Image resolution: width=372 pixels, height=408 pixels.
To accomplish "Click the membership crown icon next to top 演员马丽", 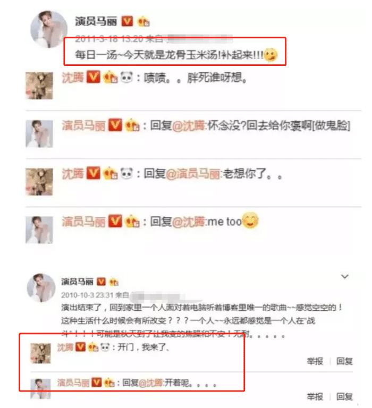I will pyautogui.click(x=143, y=21).
